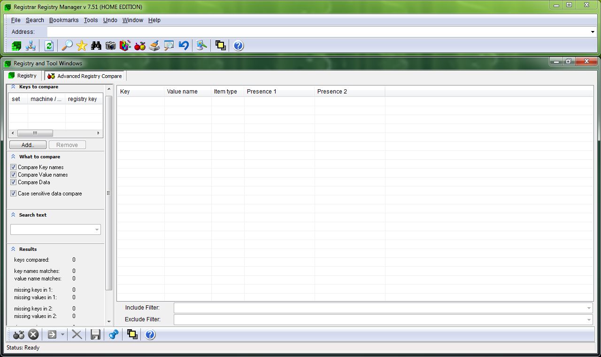
Task: Toggle the Compare Key names checkbox
Action: tap(14, 167)
